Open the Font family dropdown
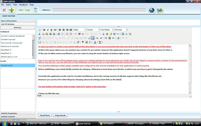 point(107,30)
